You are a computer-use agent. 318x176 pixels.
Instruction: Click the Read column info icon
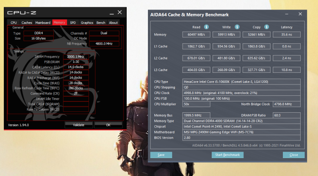[x=206, y=27]
